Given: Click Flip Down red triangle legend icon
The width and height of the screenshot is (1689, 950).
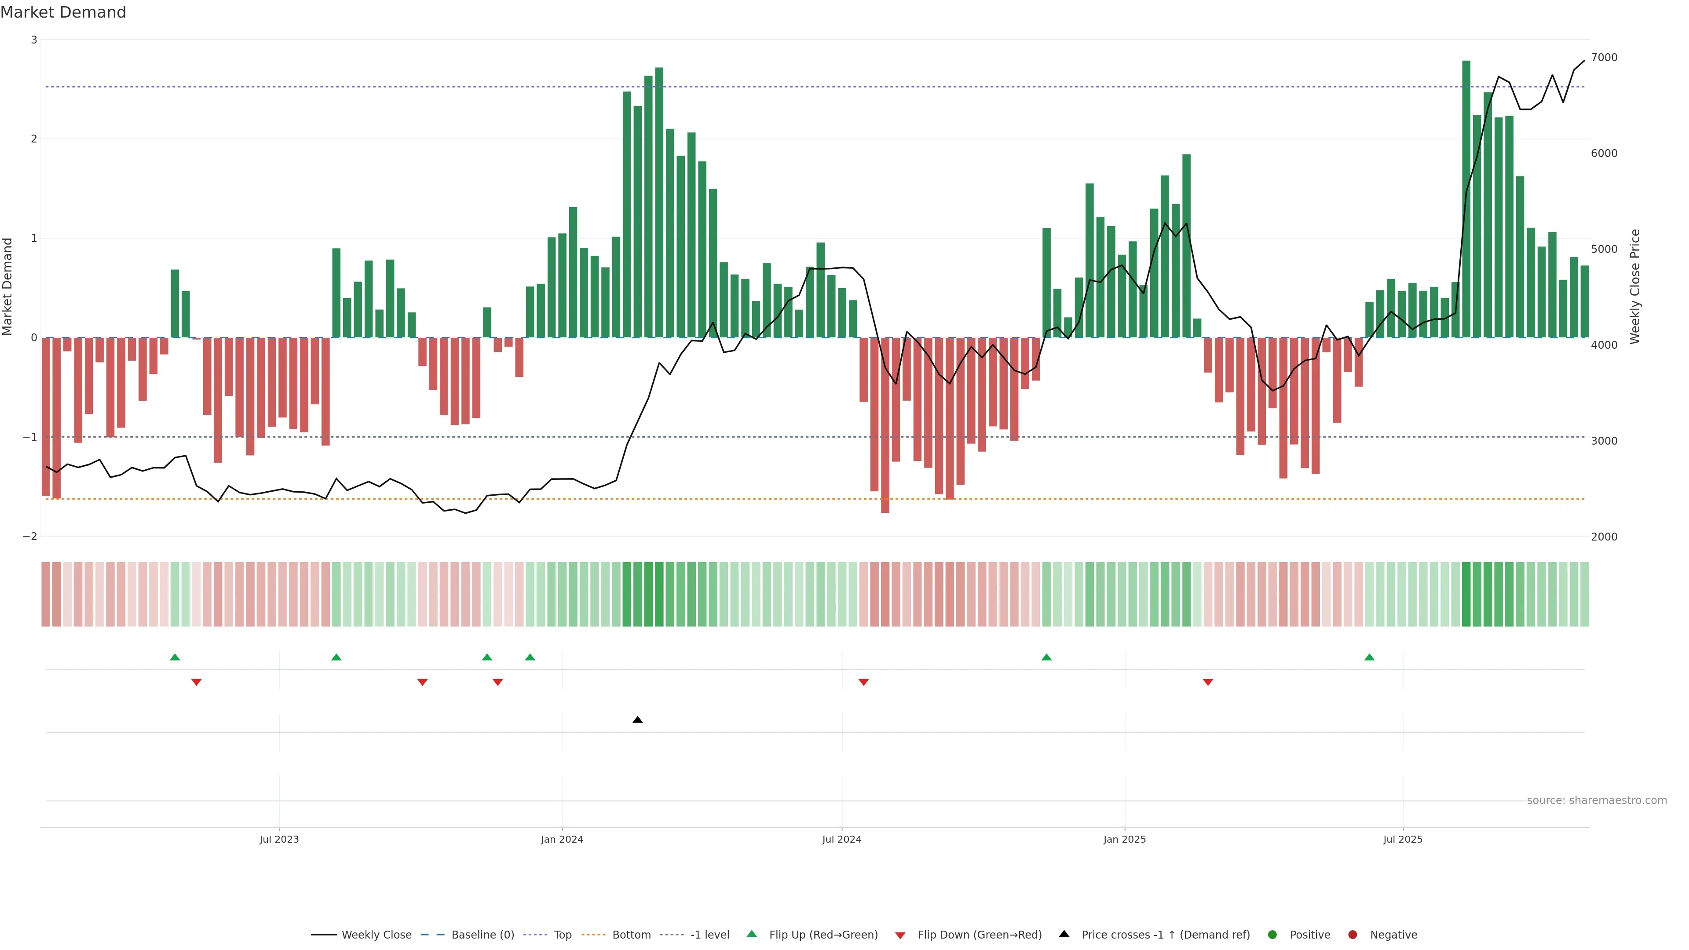Looking at the screenshot, I should tap(900, 935).
